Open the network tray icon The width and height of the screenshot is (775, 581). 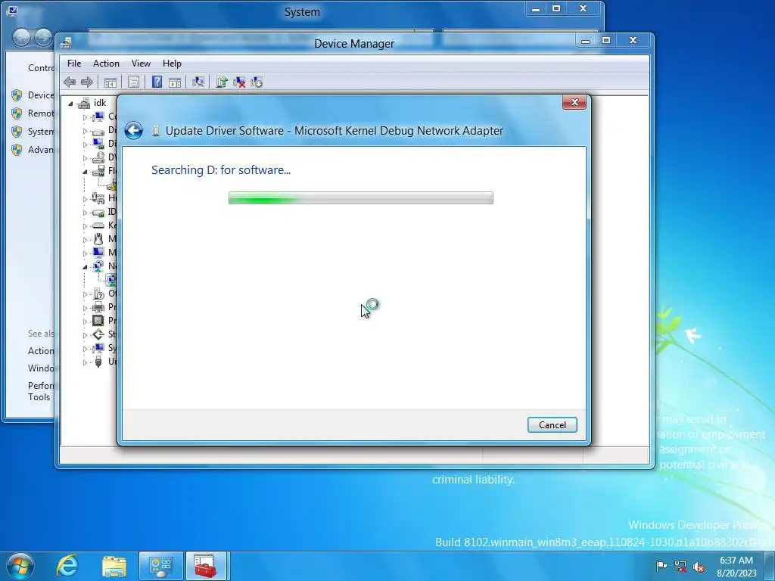click(680, 566)
